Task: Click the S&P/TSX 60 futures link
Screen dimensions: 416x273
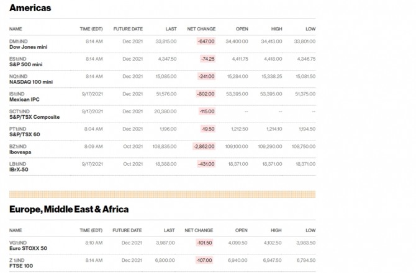Action: coord(25,134)
